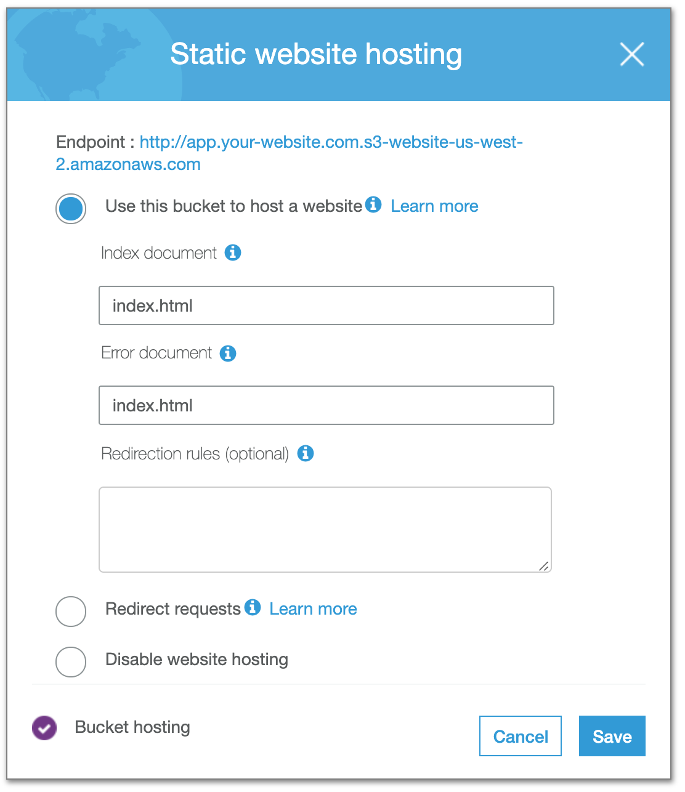Viewport: 685px width, 792px height.
Task: Click the Redirect requests info icon
Action: [x=252, y=608]
